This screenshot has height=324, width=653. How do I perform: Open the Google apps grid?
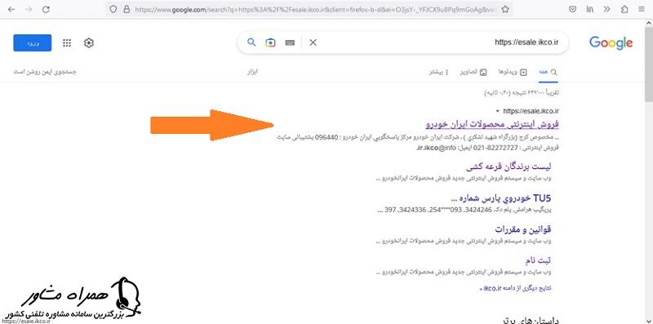pos(67,43)
